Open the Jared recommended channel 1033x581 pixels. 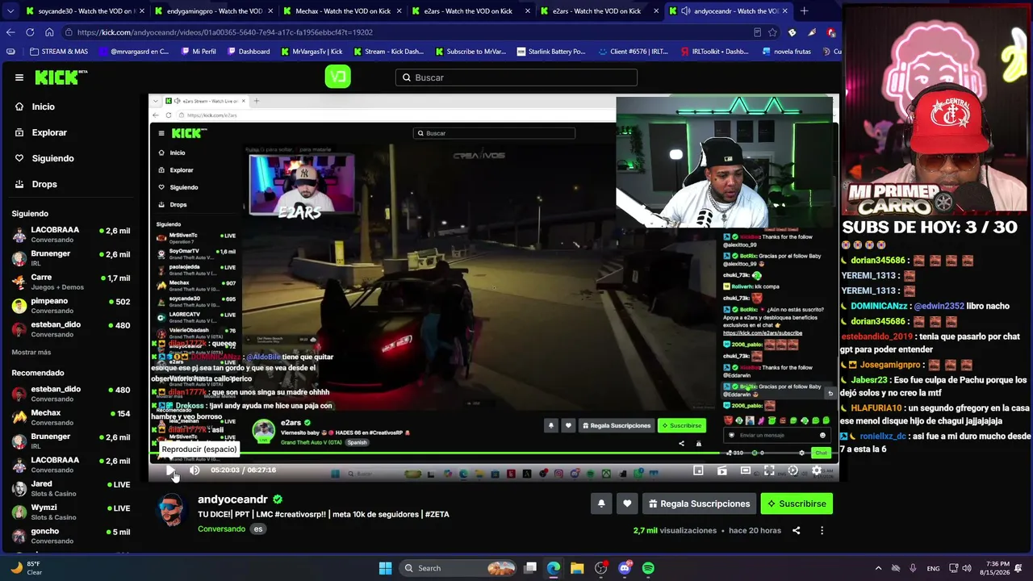pos(71,488)
